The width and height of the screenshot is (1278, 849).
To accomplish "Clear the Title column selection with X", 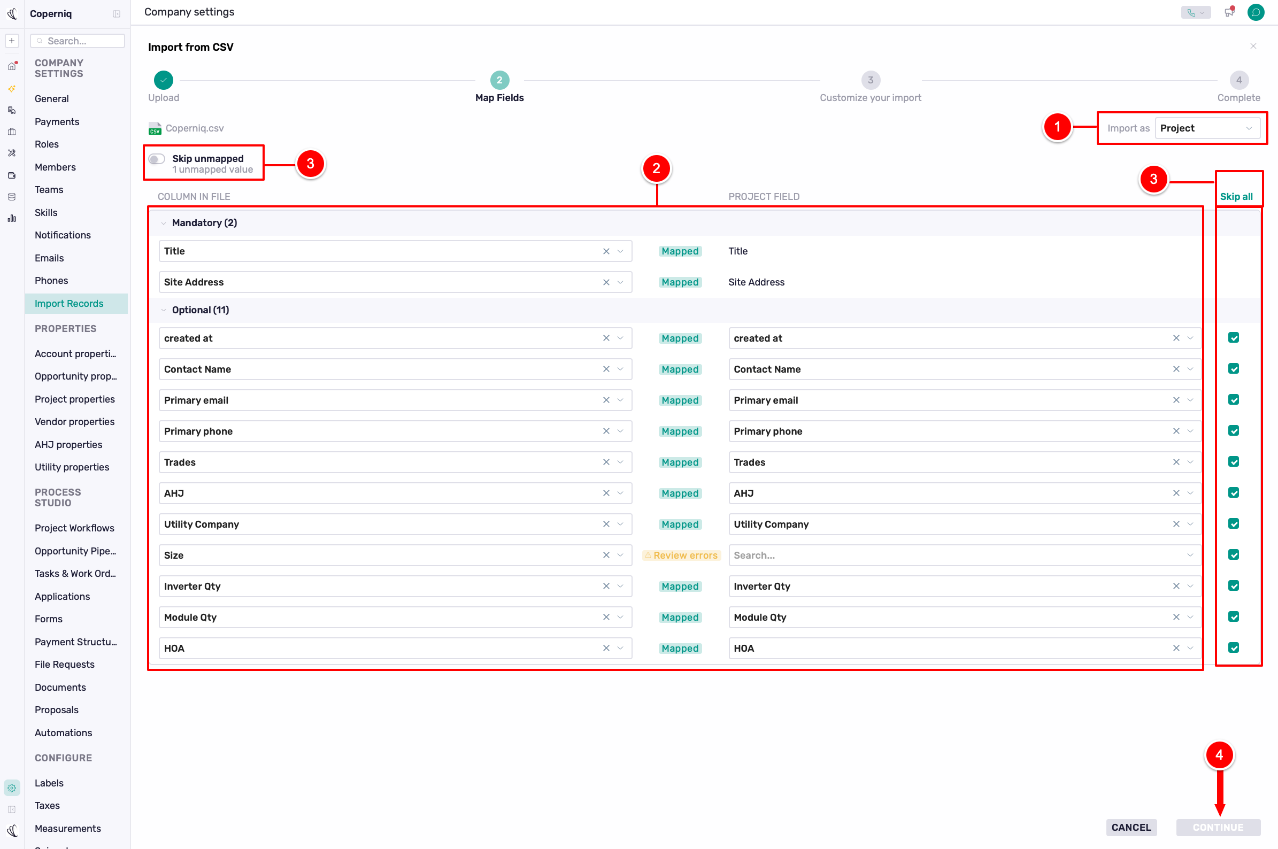I will [x=606, y=251].
